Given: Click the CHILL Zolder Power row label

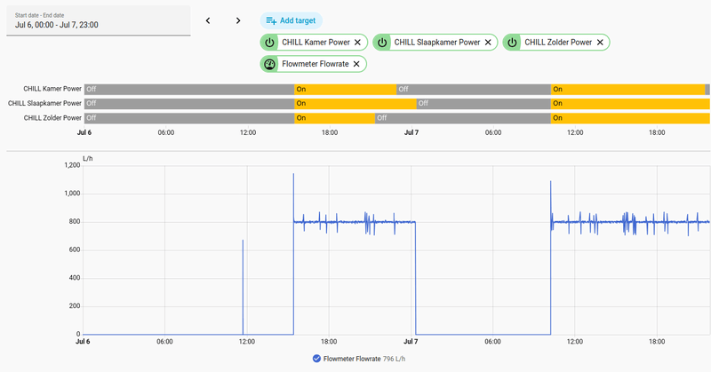Looking at the screenshot, I should pos(52,118).
